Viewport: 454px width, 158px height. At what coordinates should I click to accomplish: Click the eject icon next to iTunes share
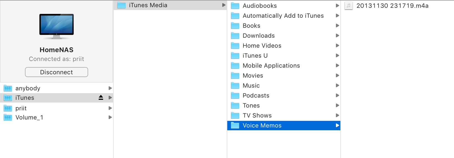101,98
